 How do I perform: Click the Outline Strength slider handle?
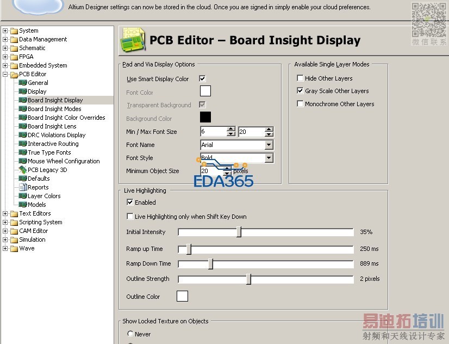tap(249, 279)
